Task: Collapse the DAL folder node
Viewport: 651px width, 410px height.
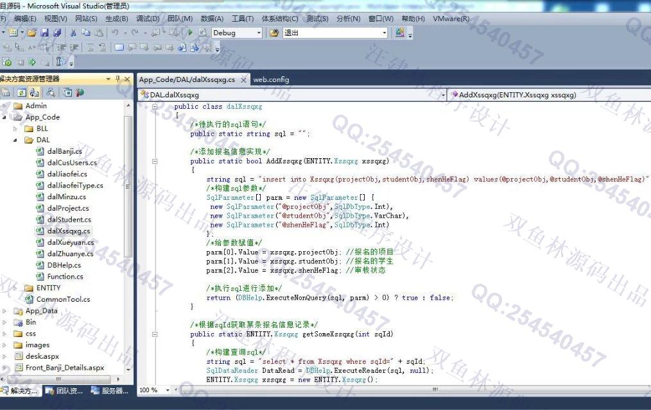Action: pos(15,140)
